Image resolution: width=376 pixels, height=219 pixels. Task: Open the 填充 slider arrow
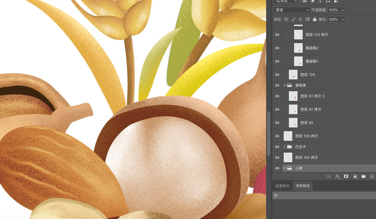343,20
